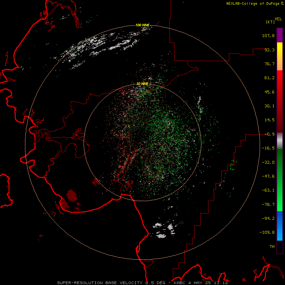Click the -0.9 value on velocity scale
Screen dimensions: 285x285
pos(269,134)
